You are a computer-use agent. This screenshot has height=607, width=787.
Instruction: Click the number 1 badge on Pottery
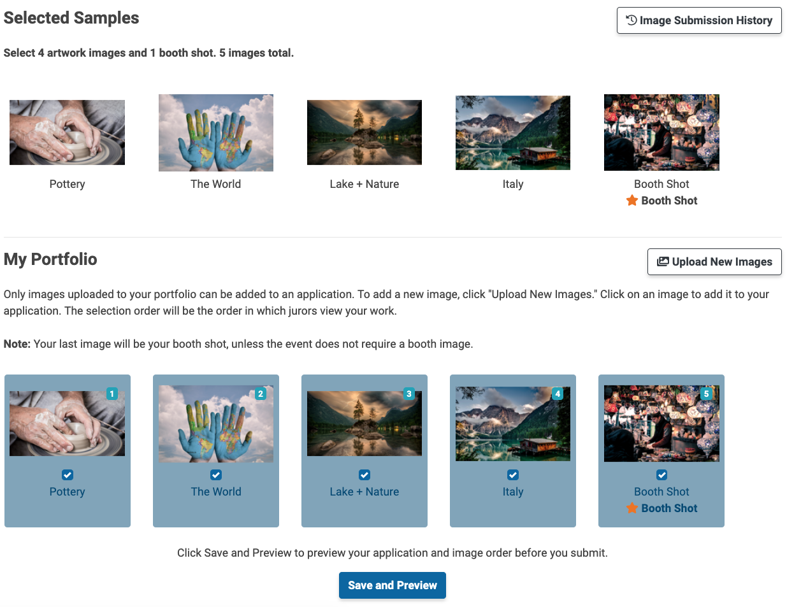coord(112,394)
